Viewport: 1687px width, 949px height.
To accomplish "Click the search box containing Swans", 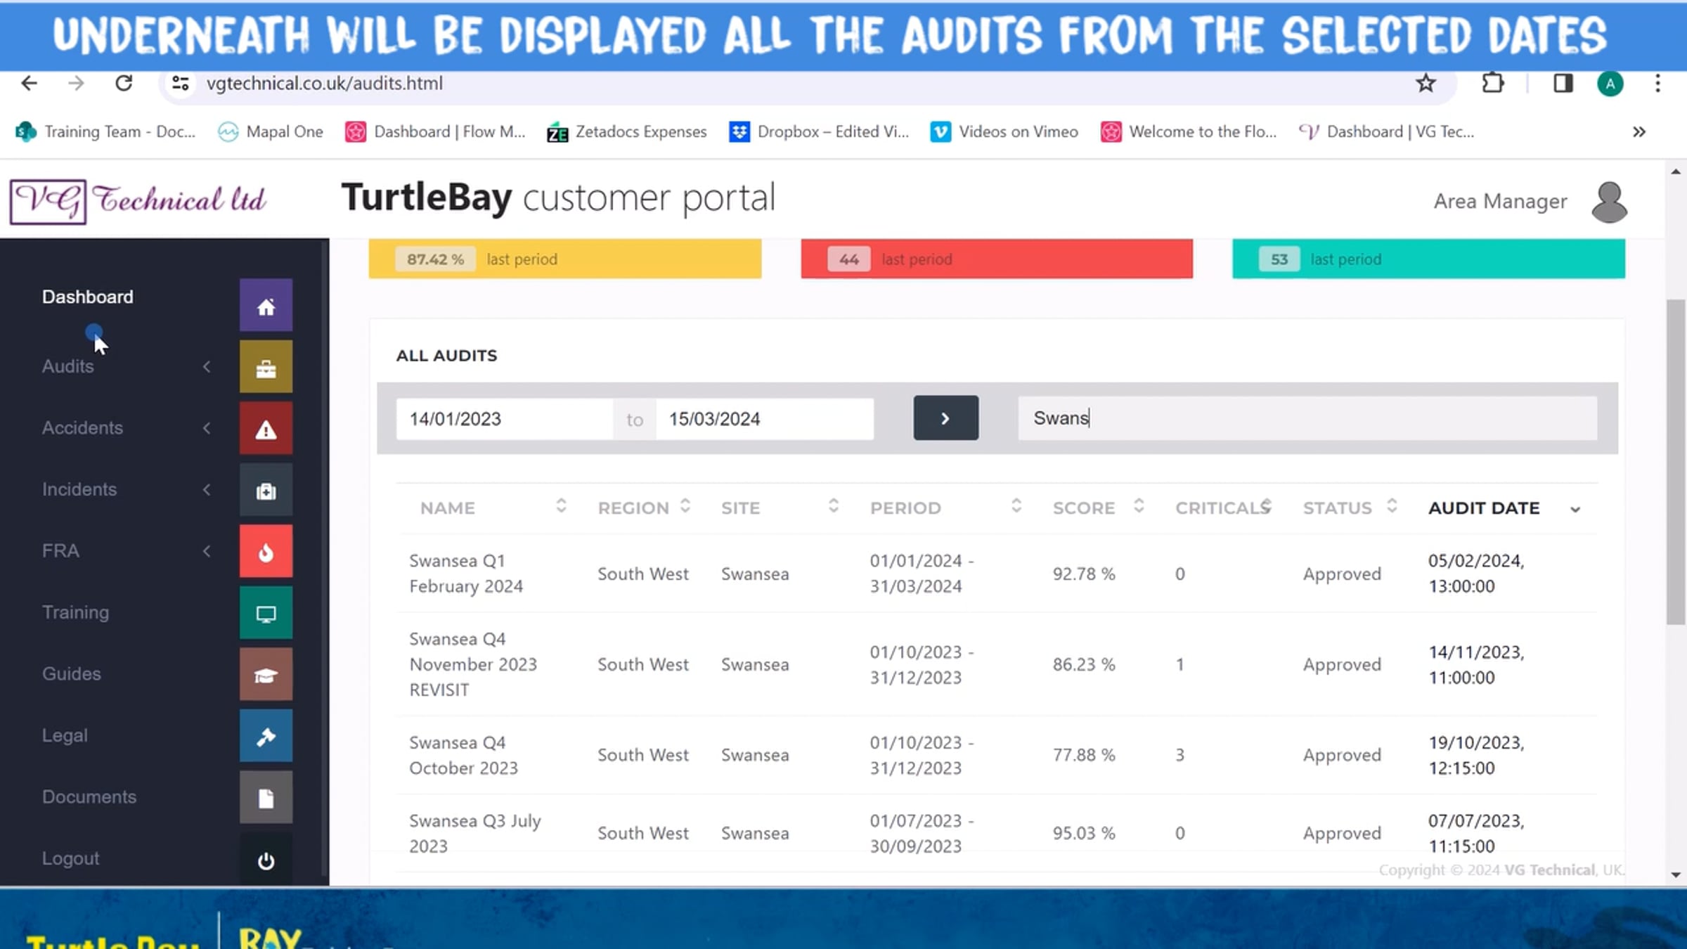I will (x=1307, y=418).
